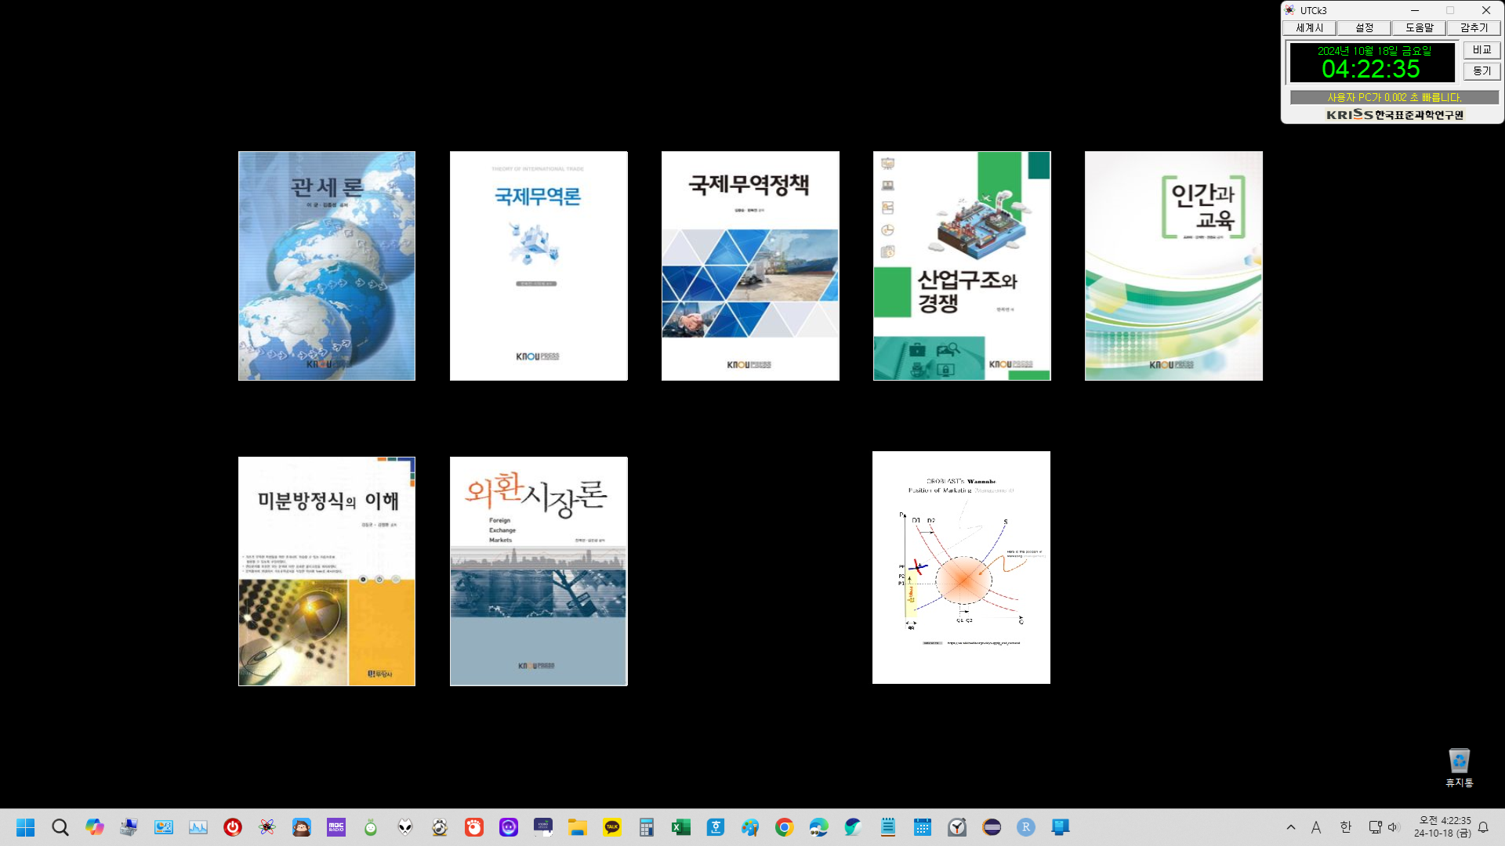
Task: Launch Excel from the taskbar
Action: (681, 827)
